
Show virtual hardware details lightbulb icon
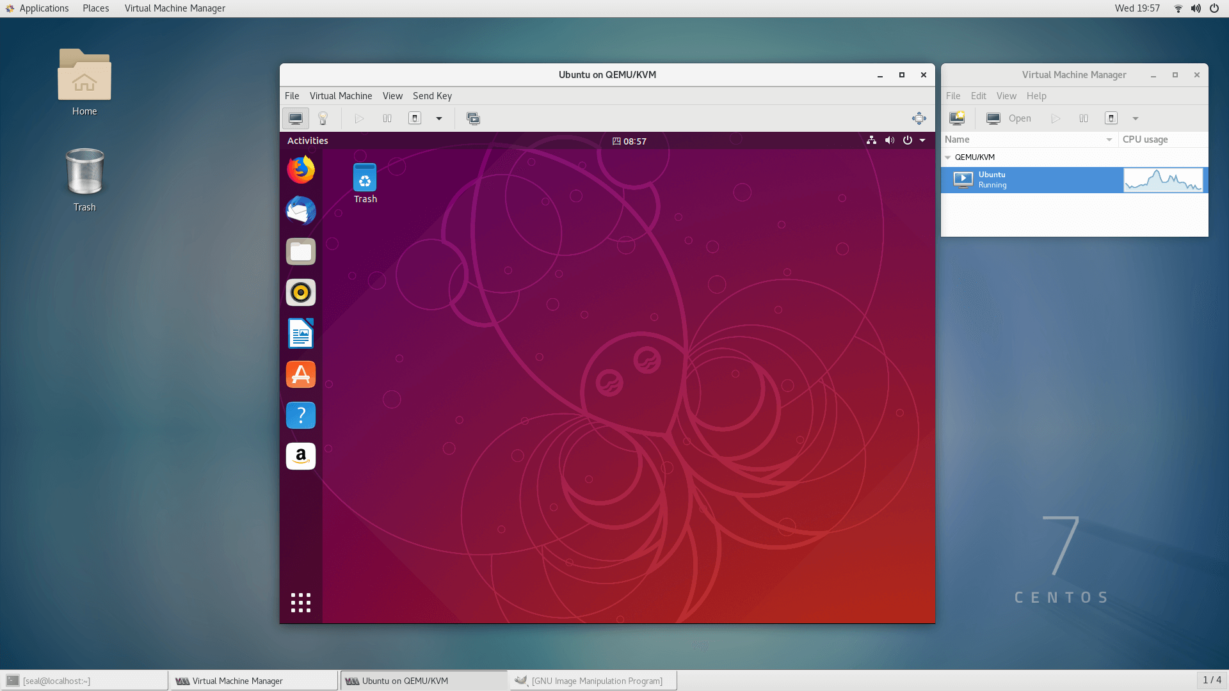coord(323,118)
